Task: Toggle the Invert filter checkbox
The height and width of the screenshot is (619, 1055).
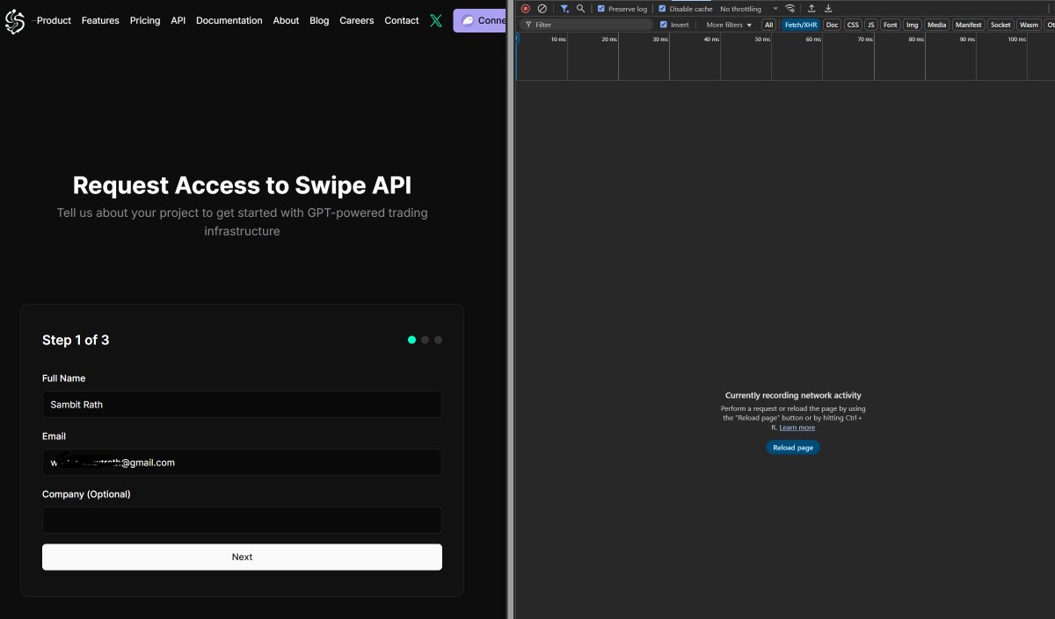Action: pos(664,25)
